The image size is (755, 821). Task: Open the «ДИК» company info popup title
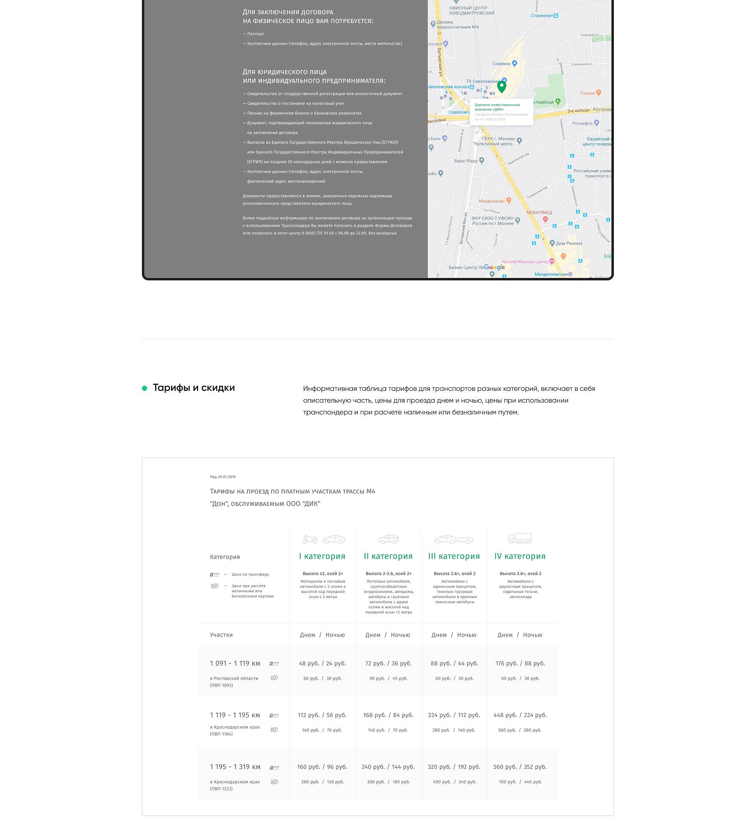[497, 107]
